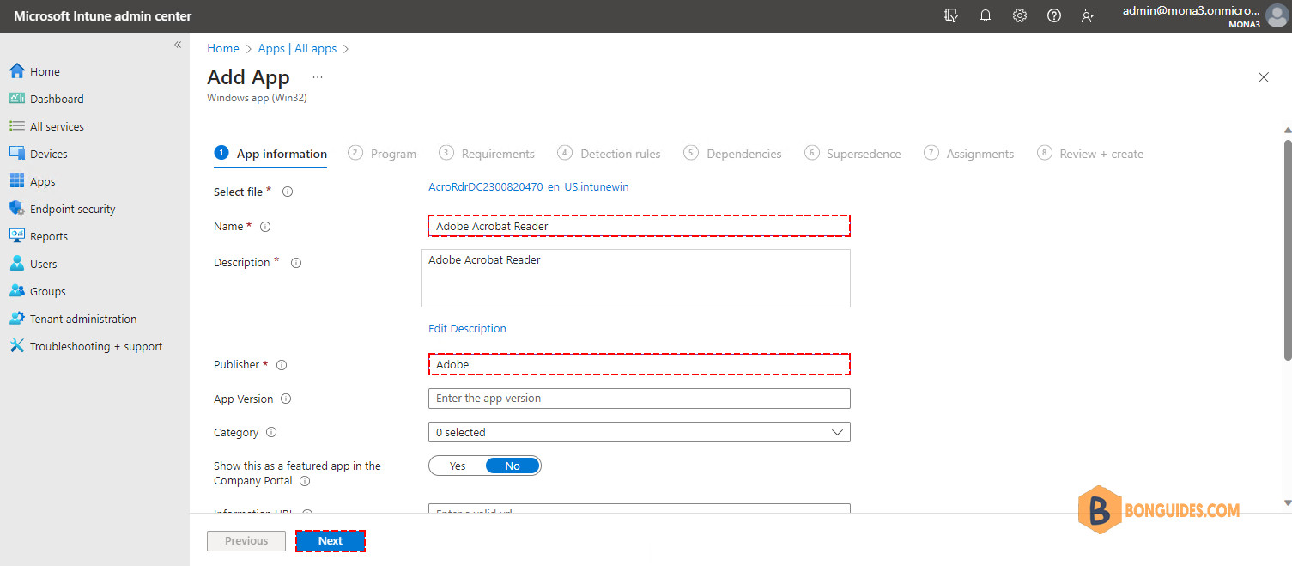Click the vertical scrollbar thumb
This screenshot has width=1292, height=566.
[1287, 249]
